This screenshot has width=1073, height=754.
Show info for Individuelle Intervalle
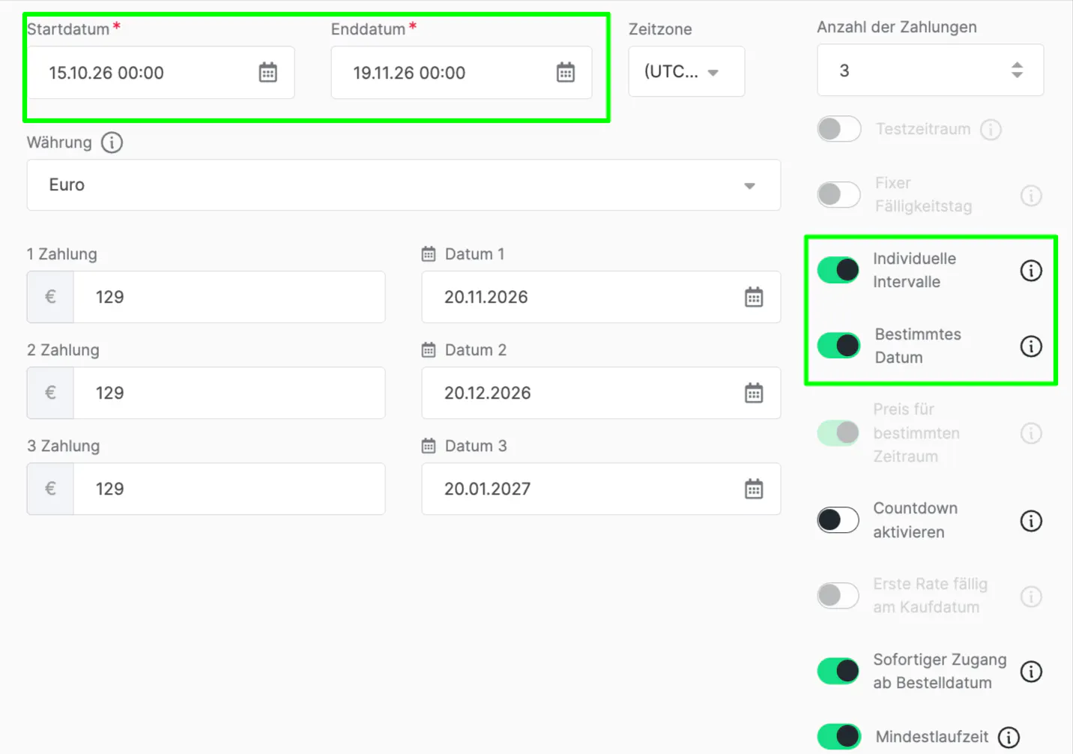click(1031, 271)
